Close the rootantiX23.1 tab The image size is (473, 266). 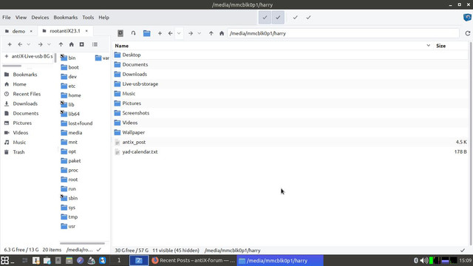86,31
